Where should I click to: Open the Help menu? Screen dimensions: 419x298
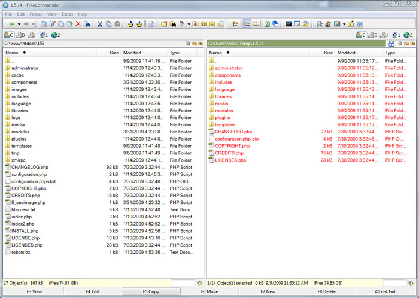click(x=83, y=14)
